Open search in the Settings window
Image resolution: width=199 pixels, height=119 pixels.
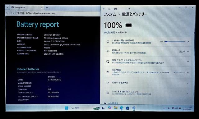click(x=129, y=9)
